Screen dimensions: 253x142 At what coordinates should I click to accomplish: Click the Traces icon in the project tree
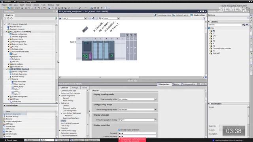click(11, 54)
